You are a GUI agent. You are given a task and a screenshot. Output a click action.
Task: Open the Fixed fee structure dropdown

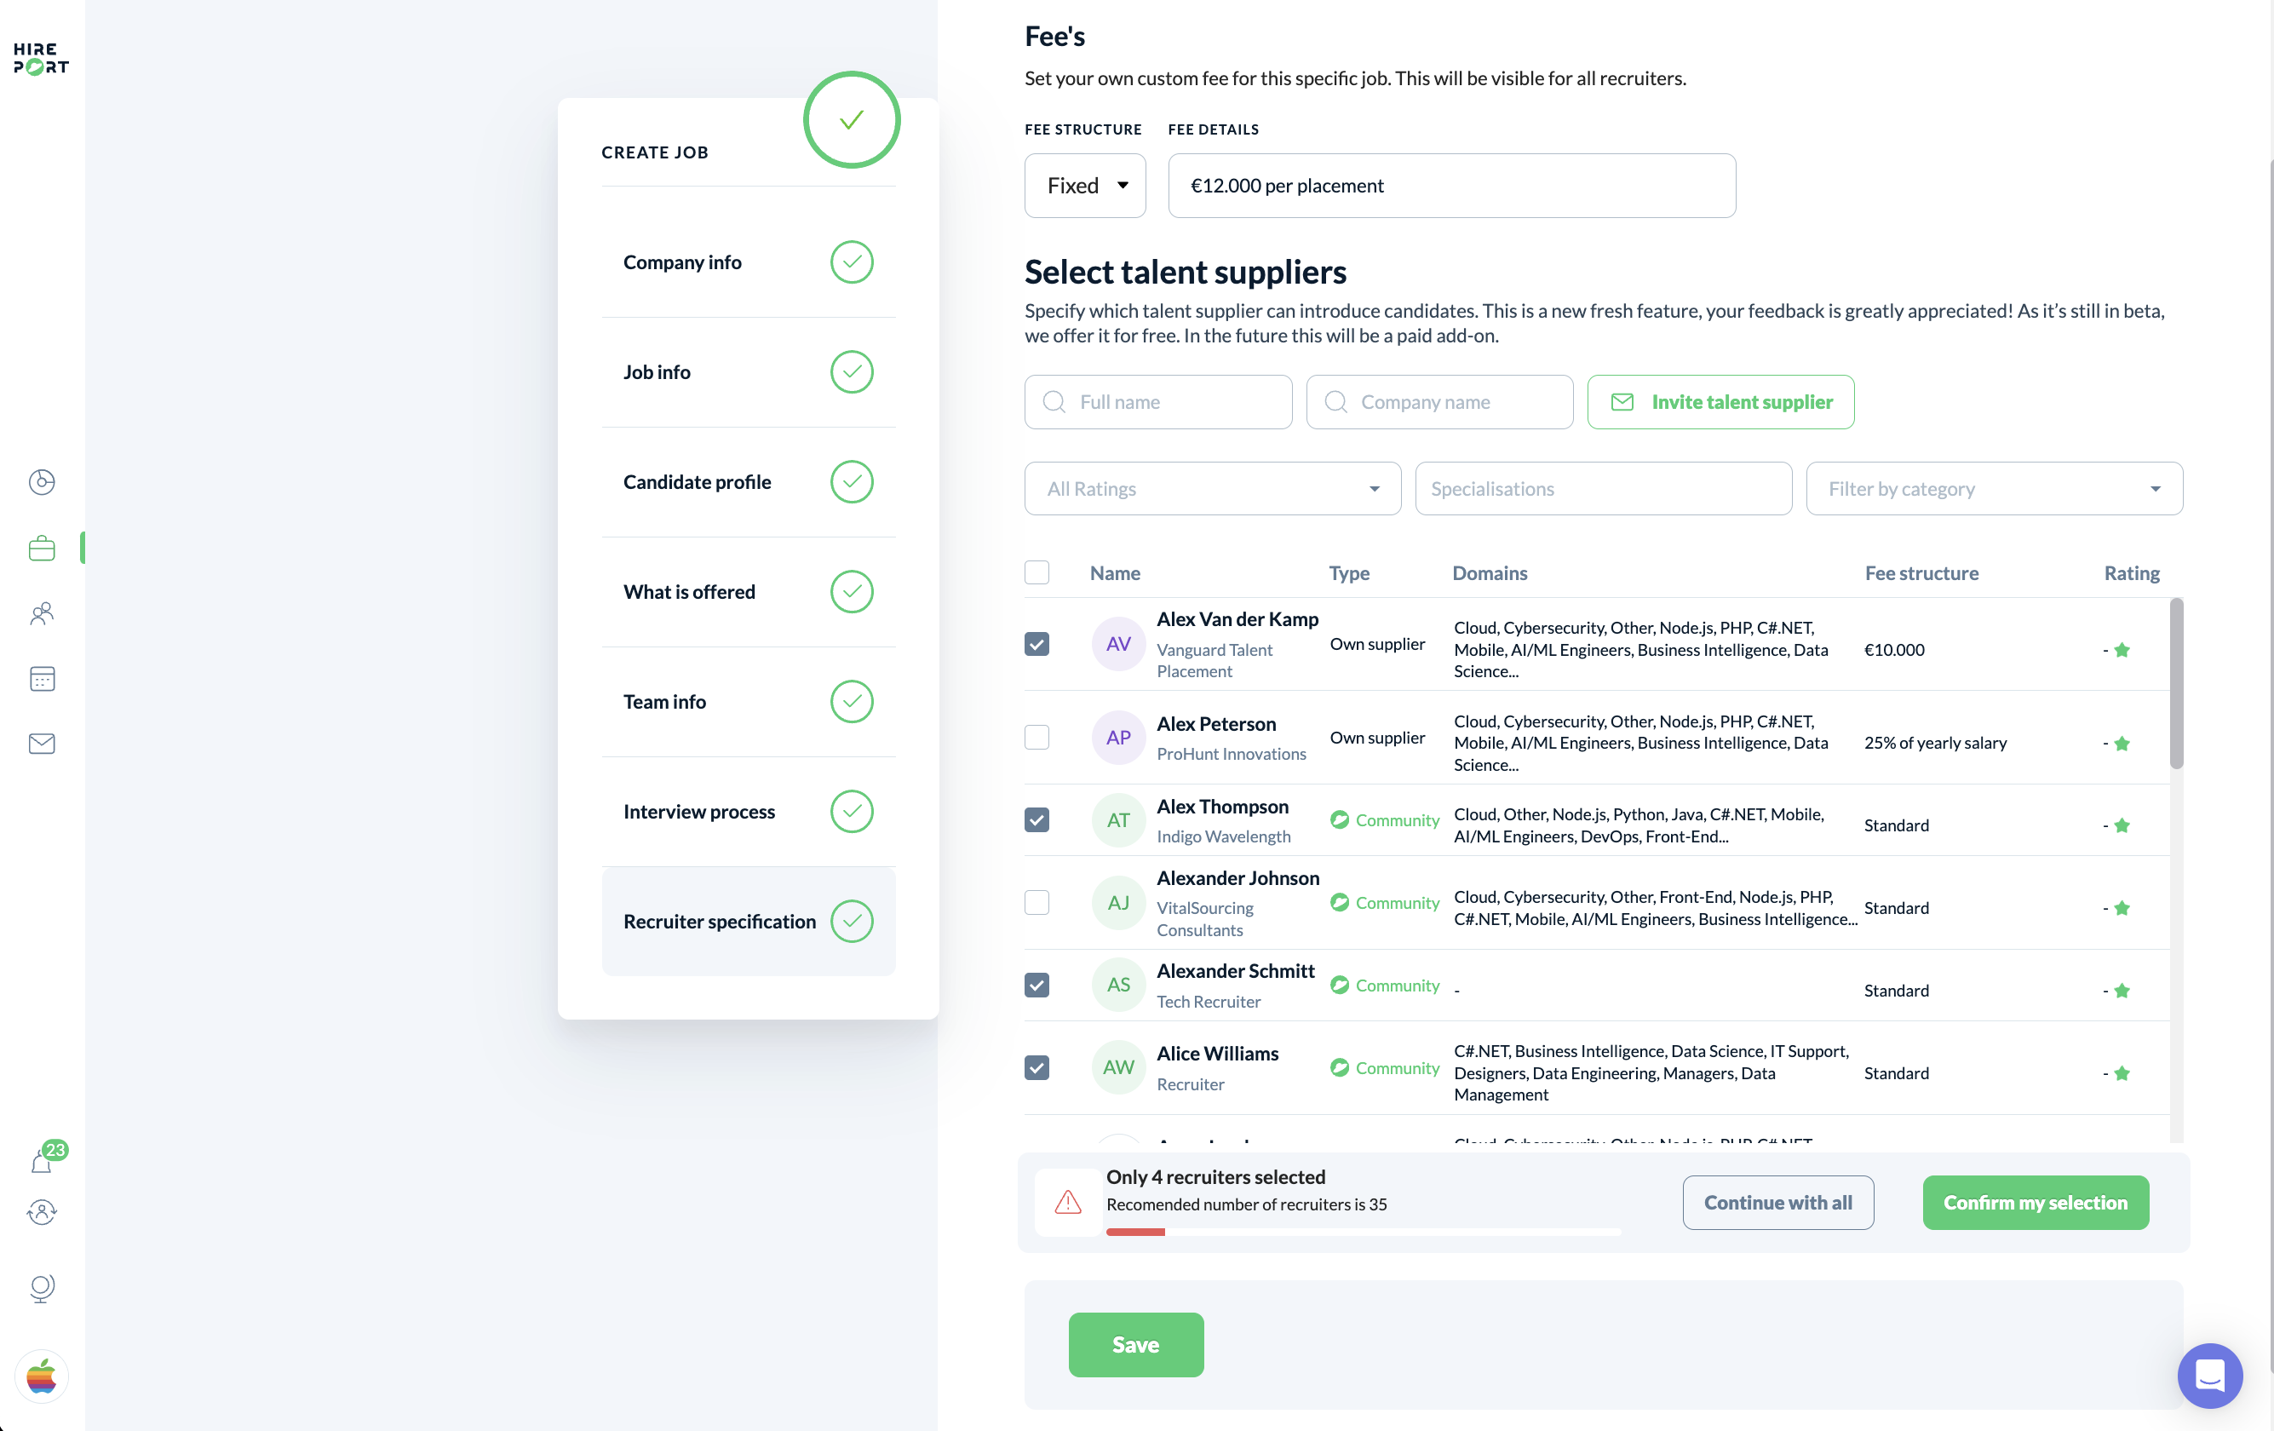(x=1084, y=185)
